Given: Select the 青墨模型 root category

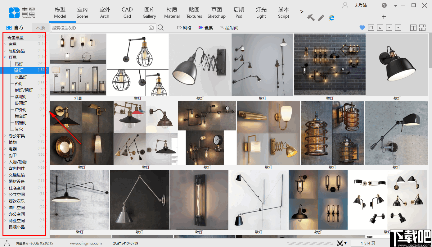Looking at the screenshot, I should click(16, 38).
